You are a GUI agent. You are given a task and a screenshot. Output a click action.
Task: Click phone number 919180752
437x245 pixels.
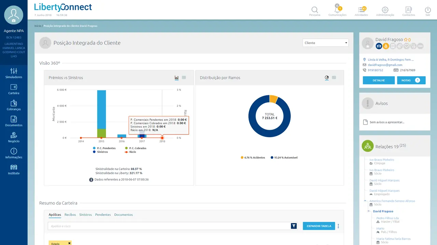375,70
